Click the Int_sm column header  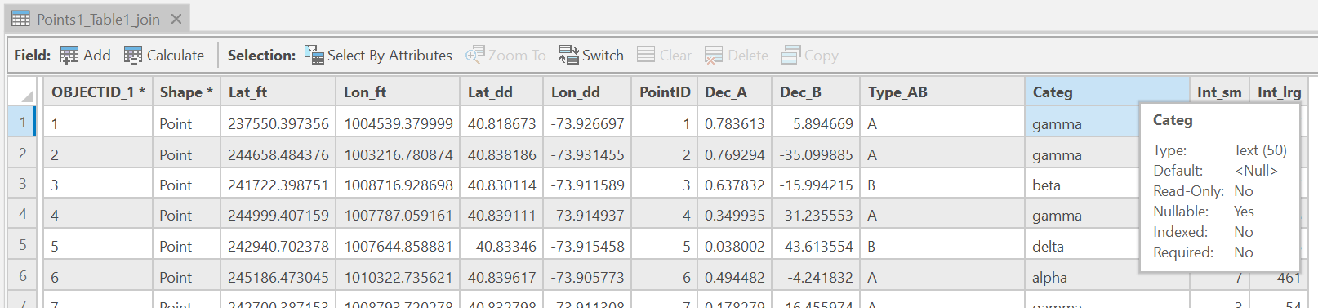pyautogui.click(x=1219, y=92)
